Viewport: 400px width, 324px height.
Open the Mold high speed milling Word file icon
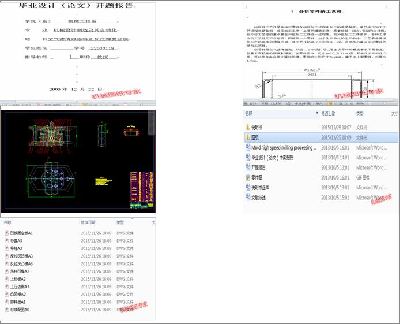tap(247, 147)
